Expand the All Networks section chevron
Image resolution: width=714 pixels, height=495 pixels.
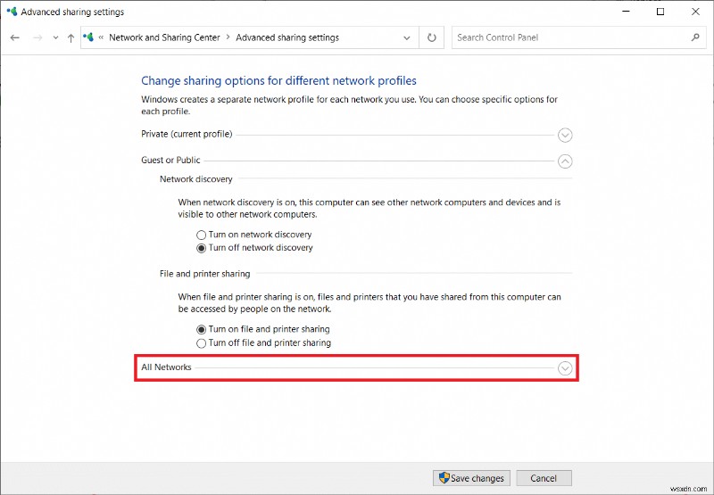565,368
